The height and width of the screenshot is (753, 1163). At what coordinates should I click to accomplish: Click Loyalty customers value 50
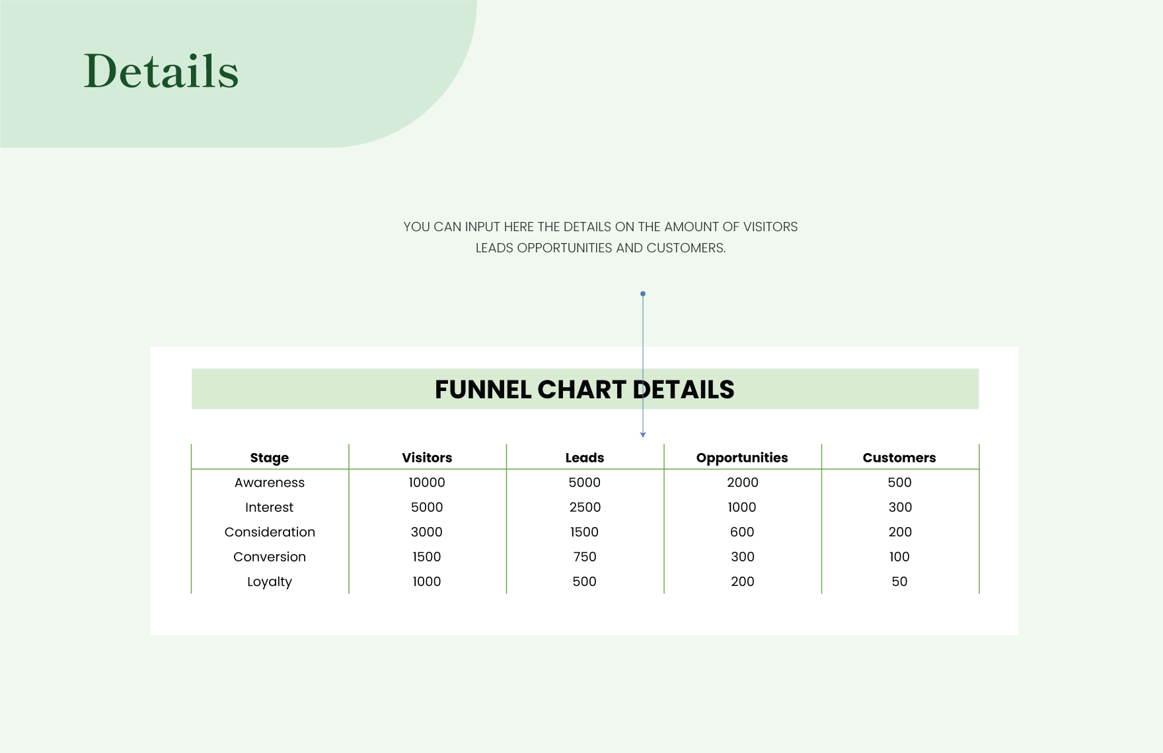(x=899, y=582)
